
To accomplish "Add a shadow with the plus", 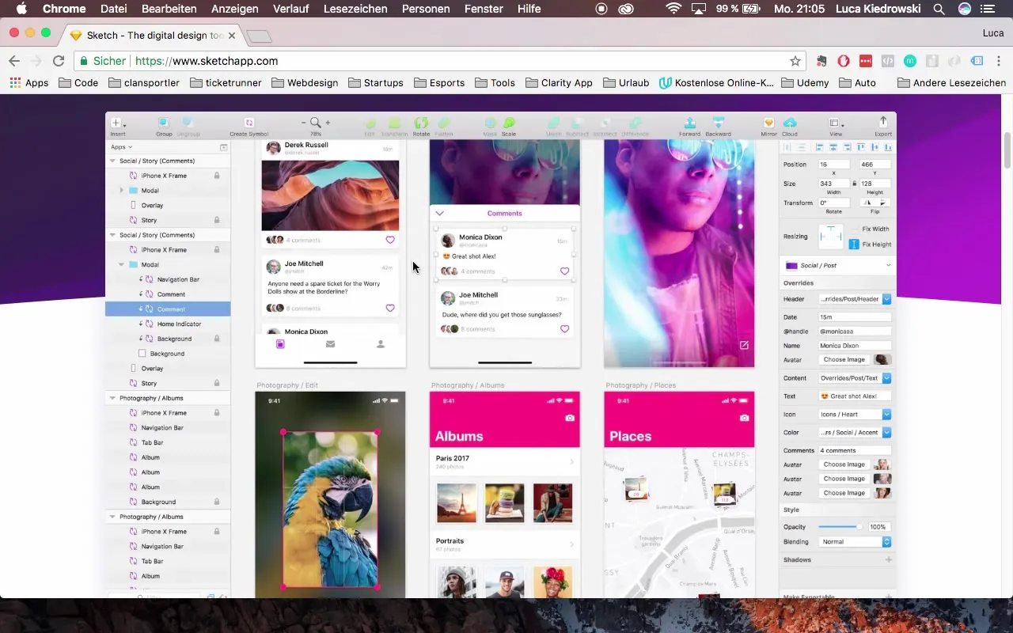I will point(888,560).
